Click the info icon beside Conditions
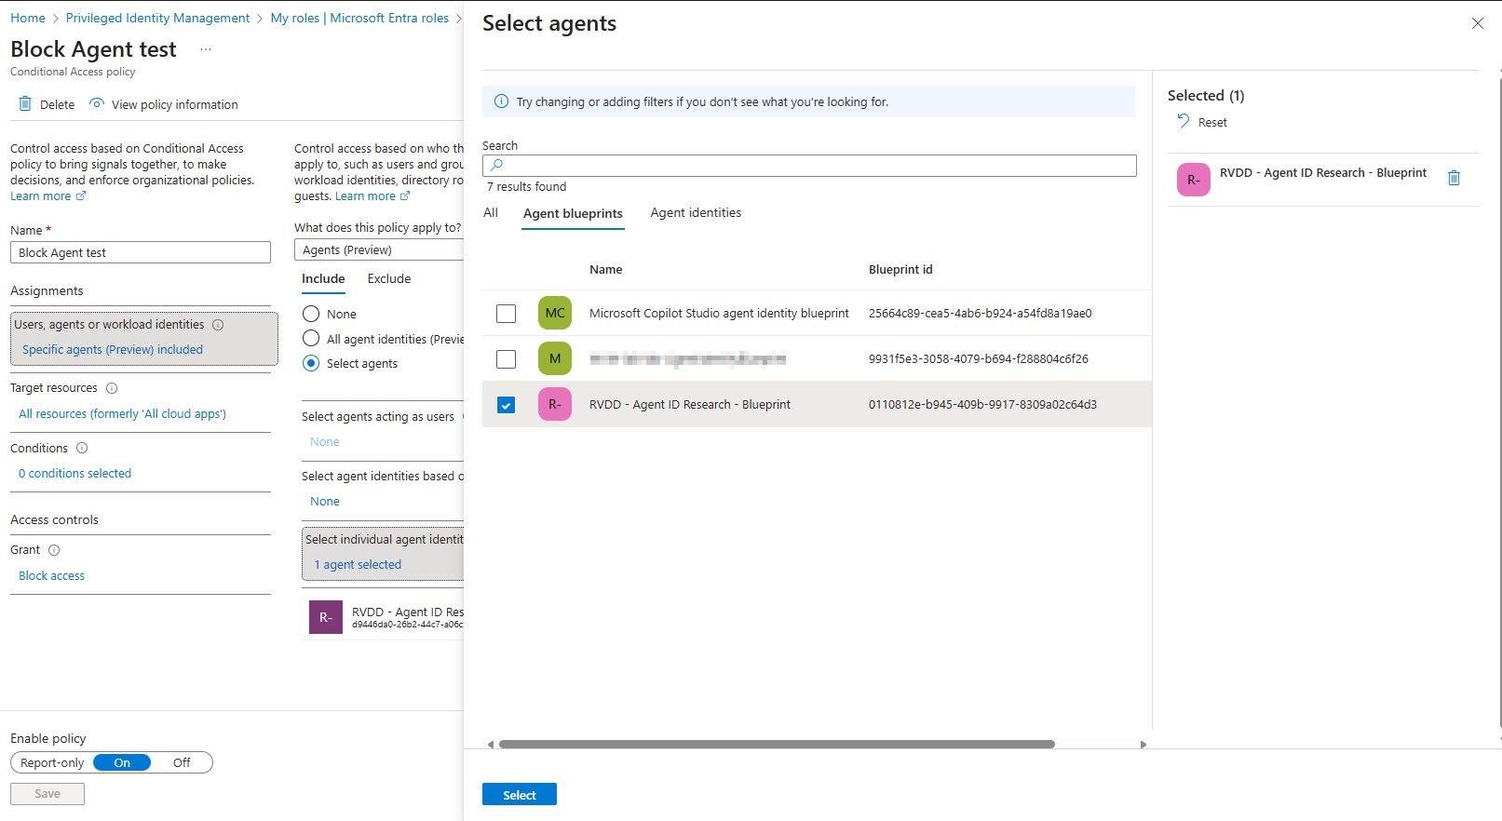The image size is (1502, 821). (82, 449)
